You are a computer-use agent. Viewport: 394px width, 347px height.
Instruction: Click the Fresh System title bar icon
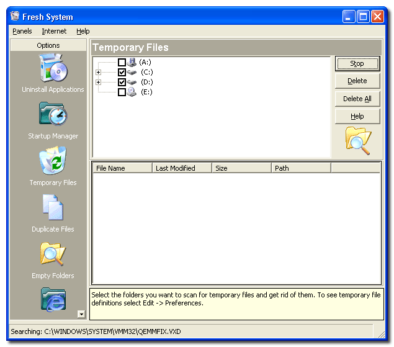point(15,16)
